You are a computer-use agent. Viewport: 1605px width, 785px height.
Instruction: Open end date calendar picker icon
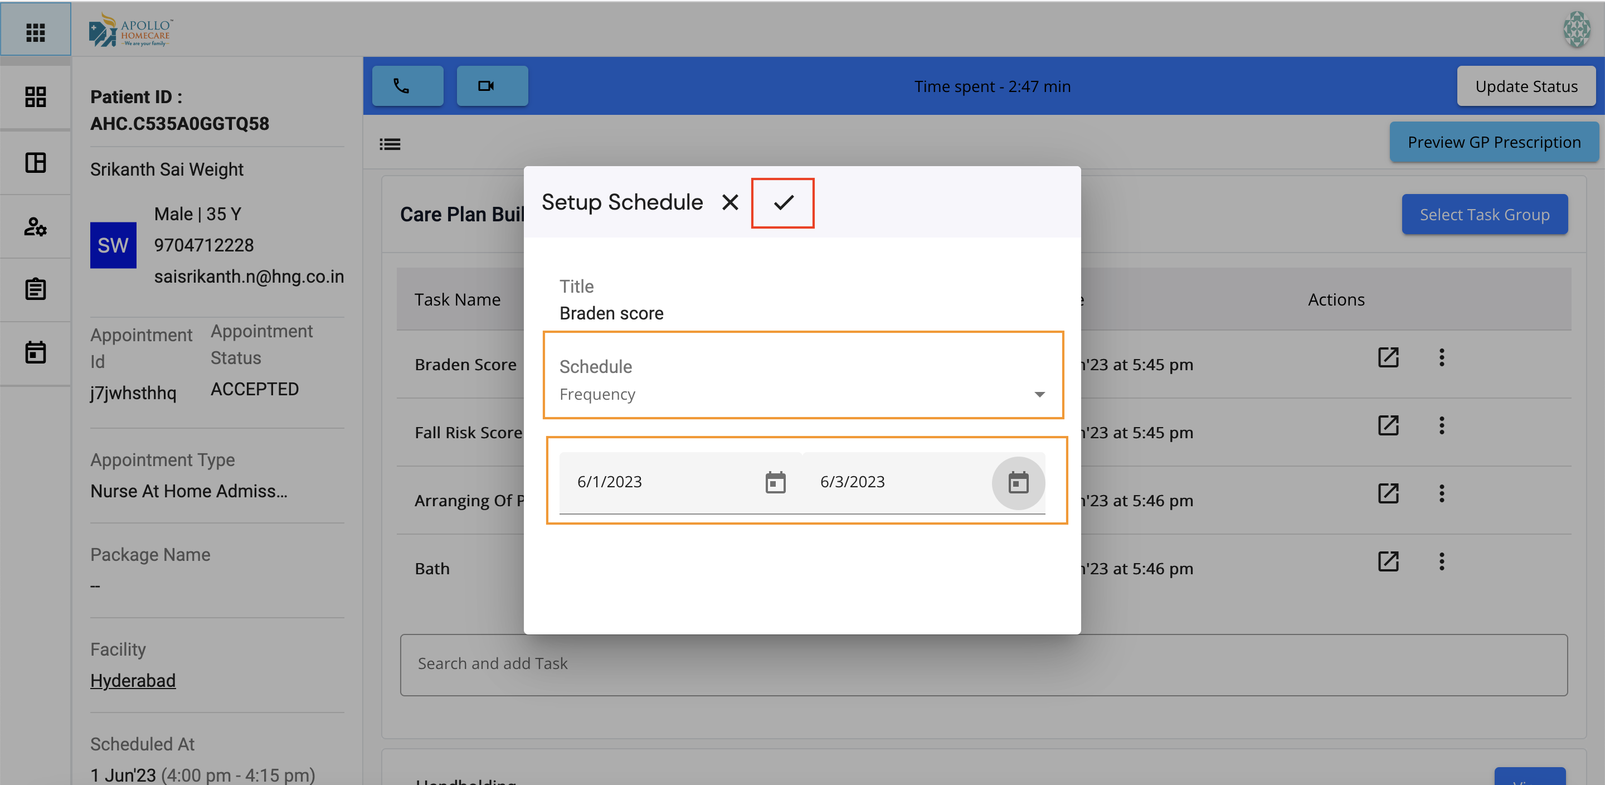[x=1018, y=482]
